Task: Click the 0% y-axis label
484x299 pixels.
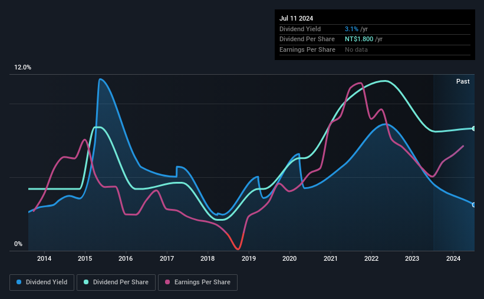Action: tap(18, 244)
